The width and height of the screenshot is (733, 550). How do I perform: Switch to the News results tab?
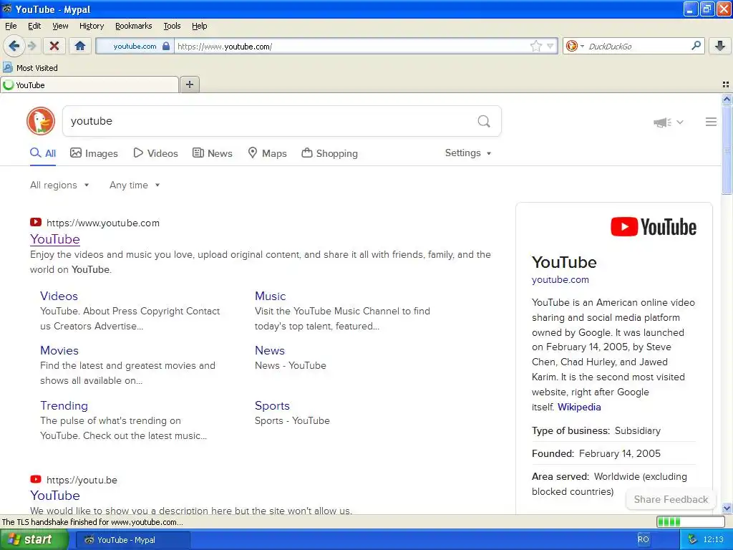tap(212, 153)
